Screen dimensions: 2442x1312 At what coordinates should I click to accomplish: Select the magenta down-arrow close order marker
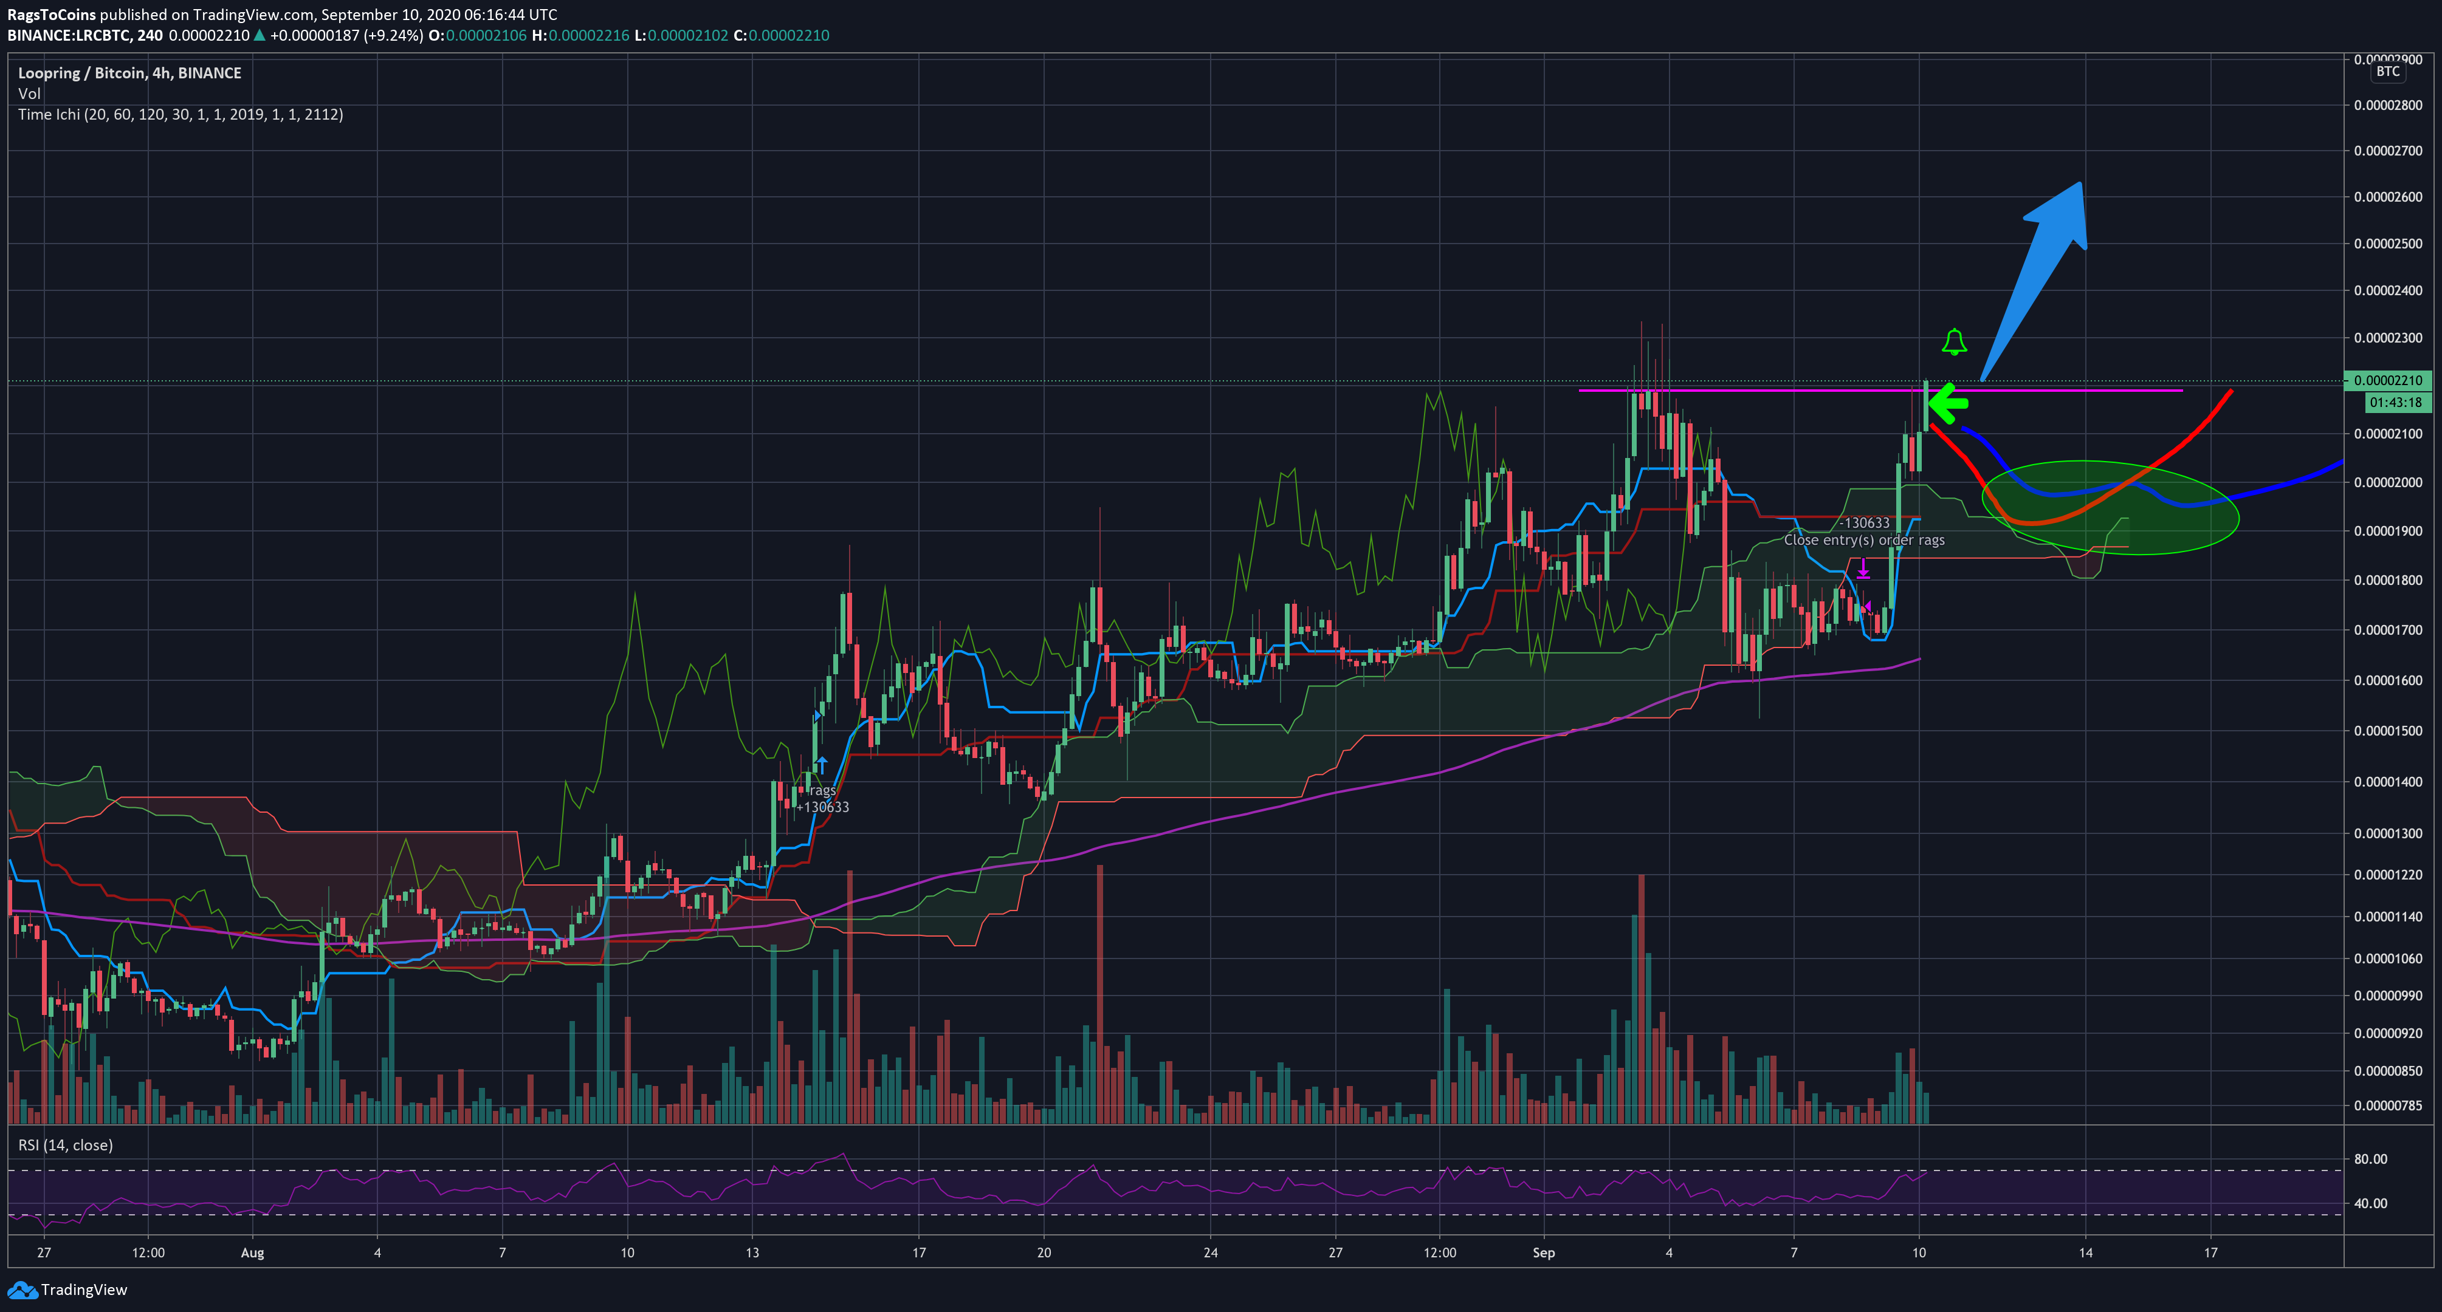point(1863,569)
